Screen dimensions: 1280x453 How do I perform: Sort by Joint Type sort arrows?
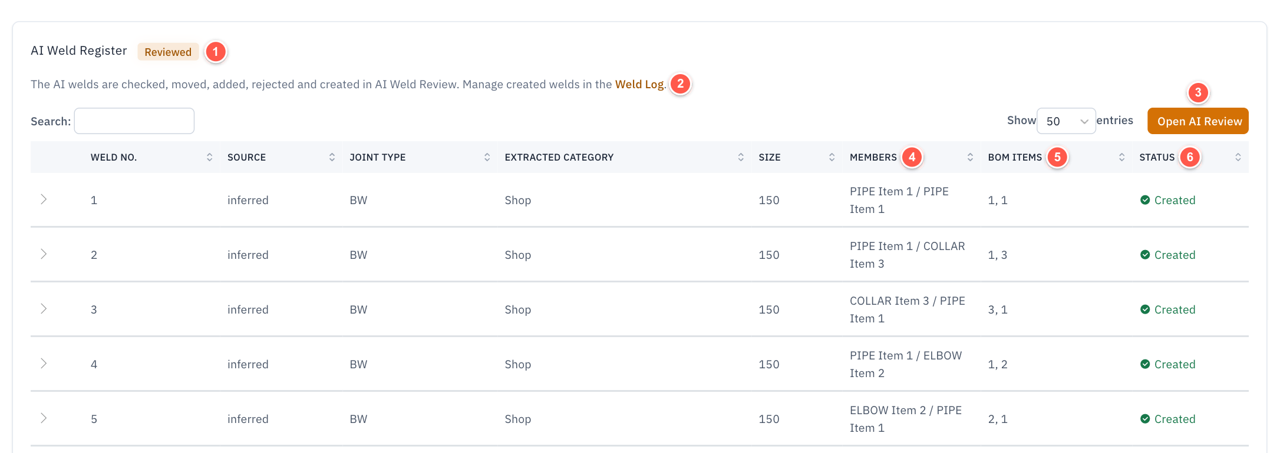tap(487, 157)
